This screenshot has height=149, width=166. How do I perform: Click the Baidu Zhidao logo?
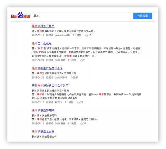pos(20,15)
